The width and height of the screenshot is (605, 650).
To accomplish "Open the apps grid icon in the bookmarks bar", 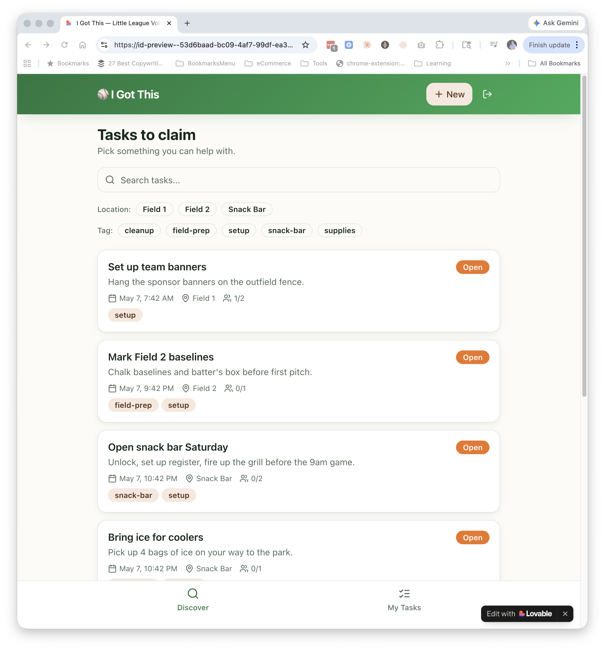I will 27,63.
